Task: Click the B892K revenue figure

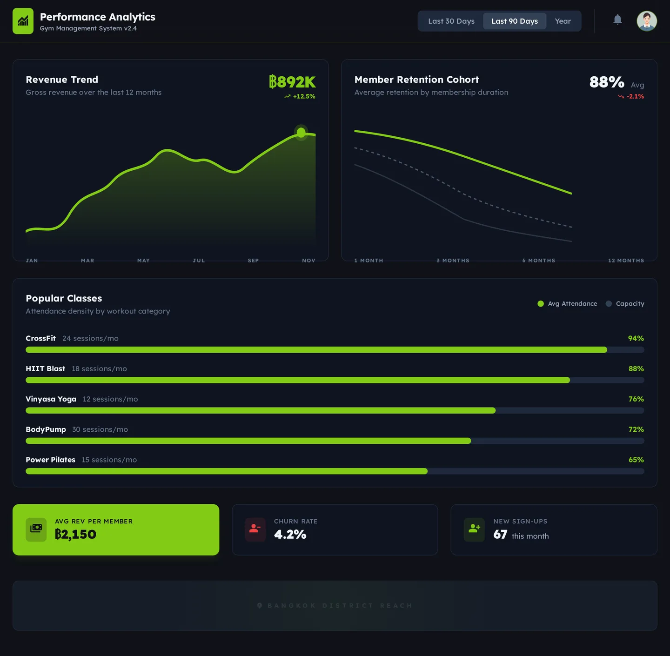Action: click(x=292, y=82)
